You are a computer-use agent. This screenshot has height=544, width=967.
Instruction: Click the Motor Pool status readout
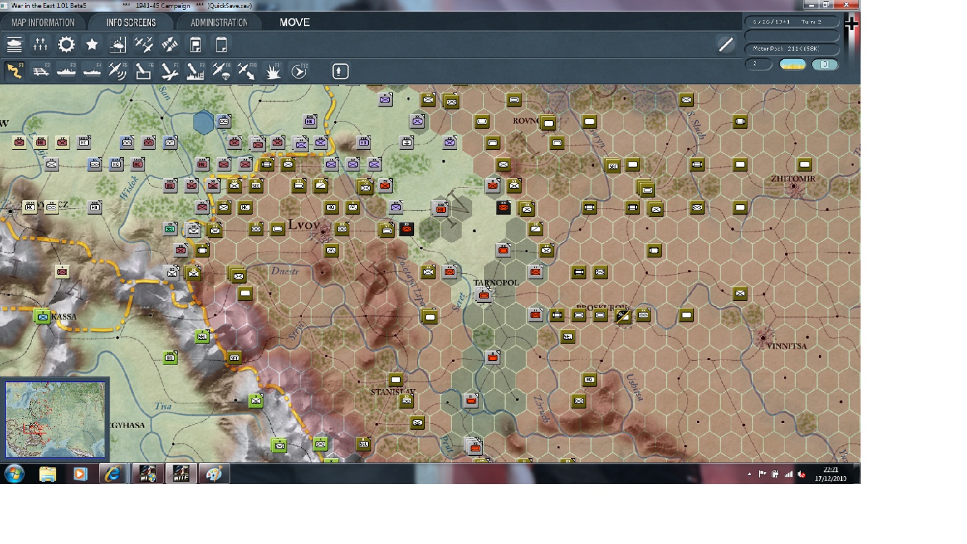(x=792, y=49)
